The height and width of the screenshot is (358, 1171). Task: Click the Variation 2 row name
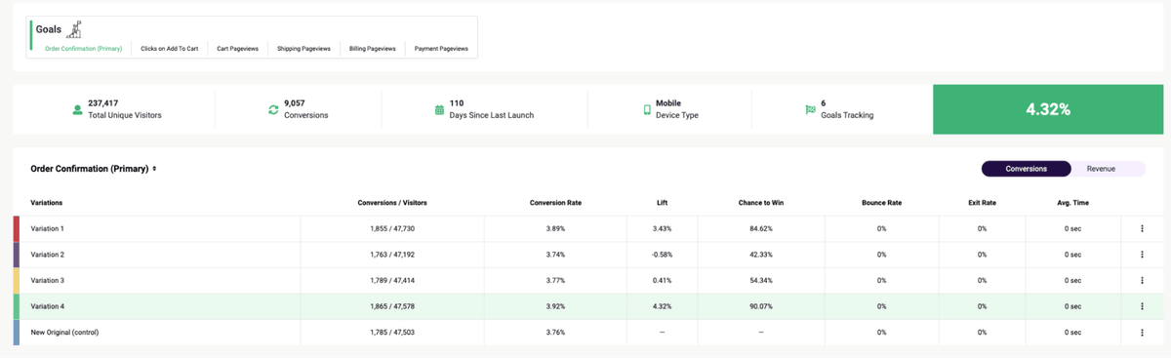pos(48,255)
